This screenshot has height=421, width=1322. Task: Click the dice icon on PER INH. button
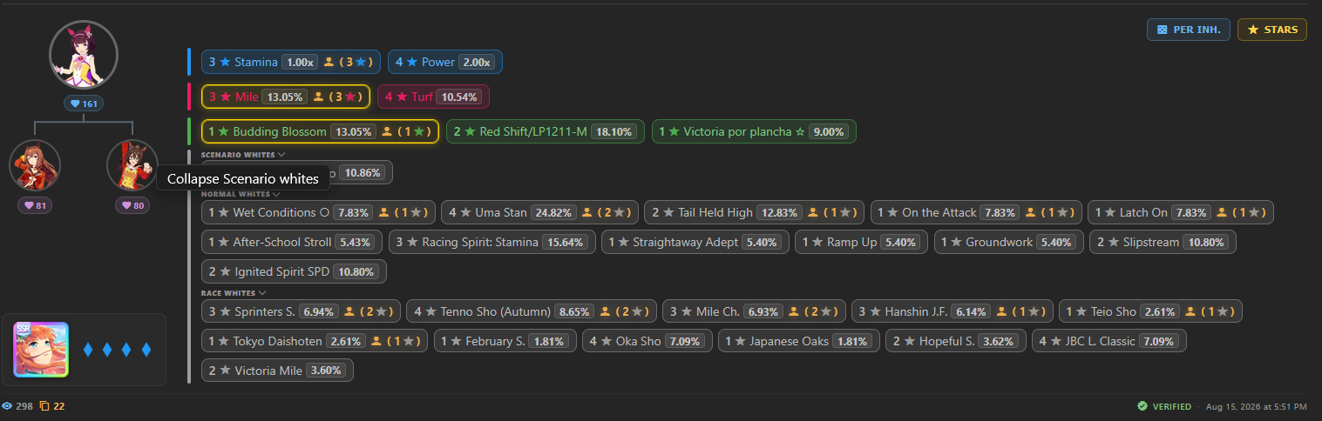(1163, 30)
